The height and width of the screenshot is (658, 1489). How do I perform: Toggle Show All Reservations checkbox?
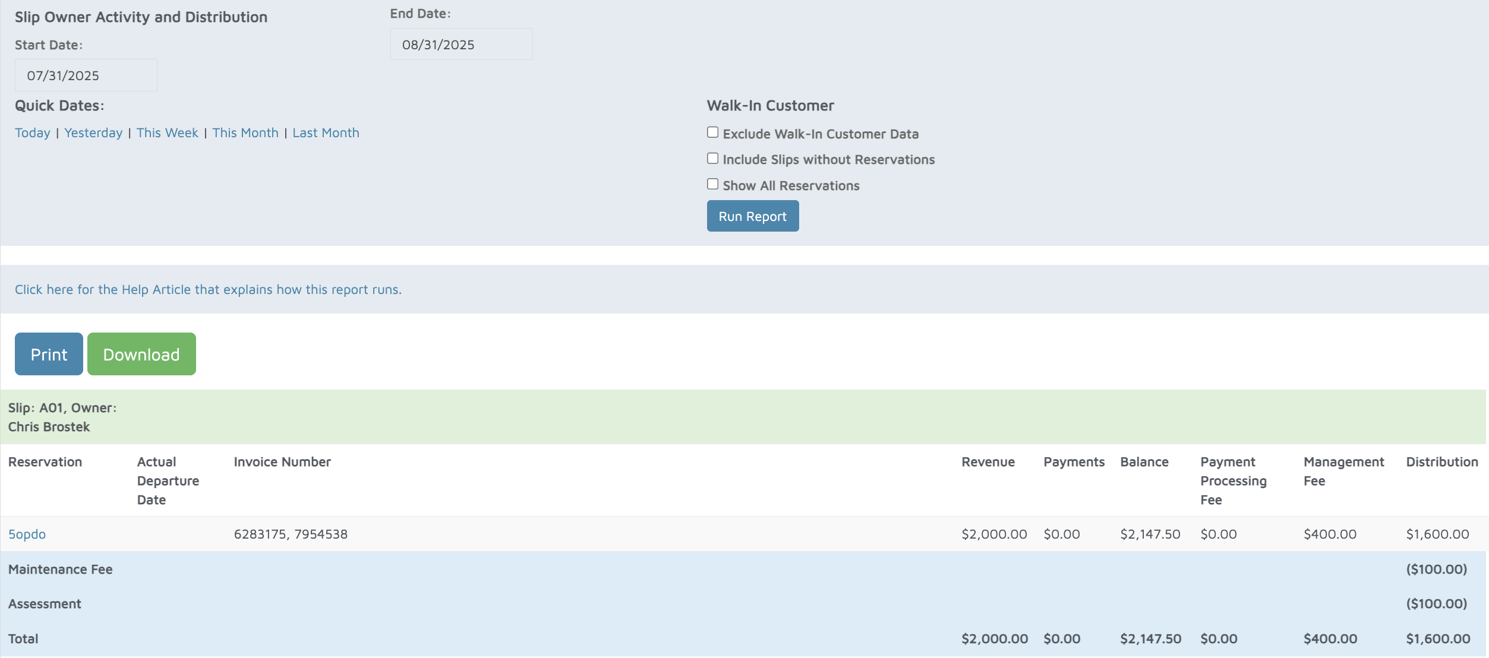click(712, 184)
